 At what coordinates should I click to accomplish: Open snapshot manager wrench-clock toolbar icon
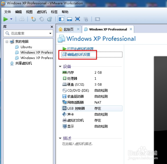50,19
